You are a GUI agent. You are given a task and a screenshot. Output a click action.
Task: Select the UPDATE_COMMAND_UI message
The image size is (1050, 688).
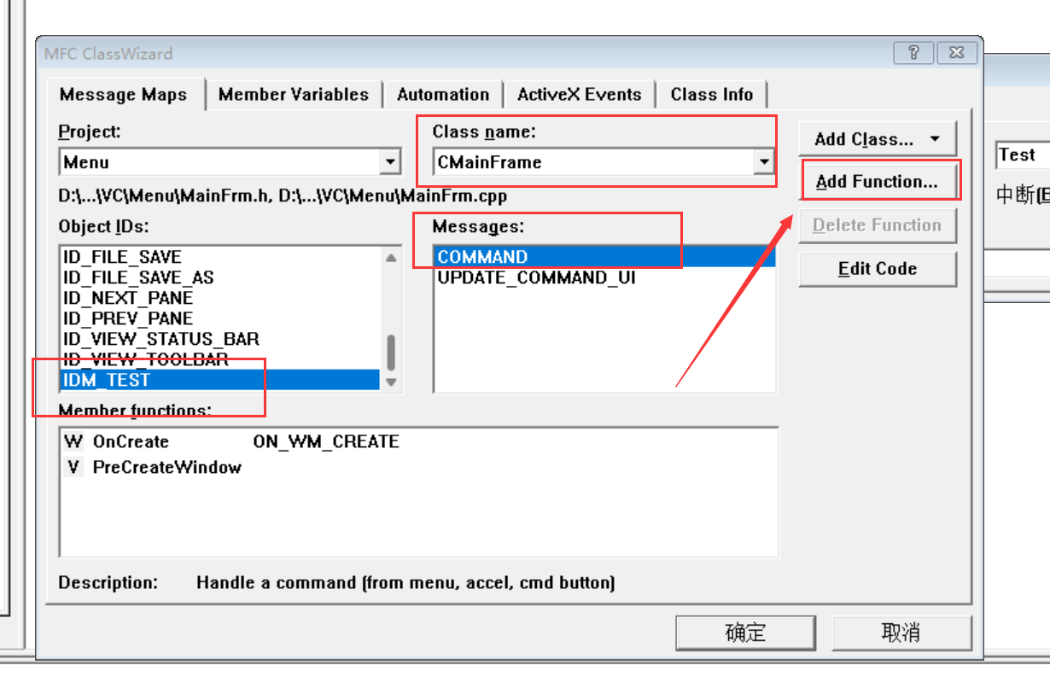pos(604,277)
